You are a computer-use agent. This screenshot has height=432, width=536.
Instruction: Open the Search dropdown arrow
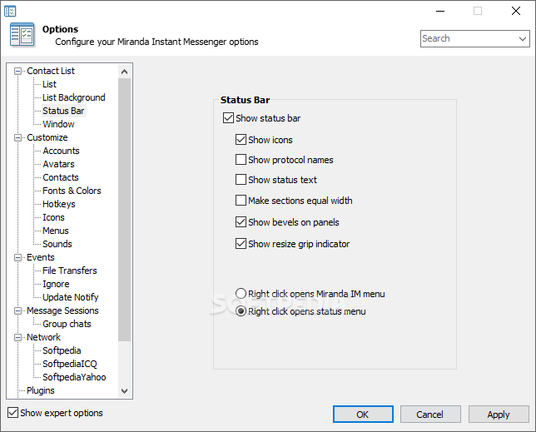tap(523, 38)
